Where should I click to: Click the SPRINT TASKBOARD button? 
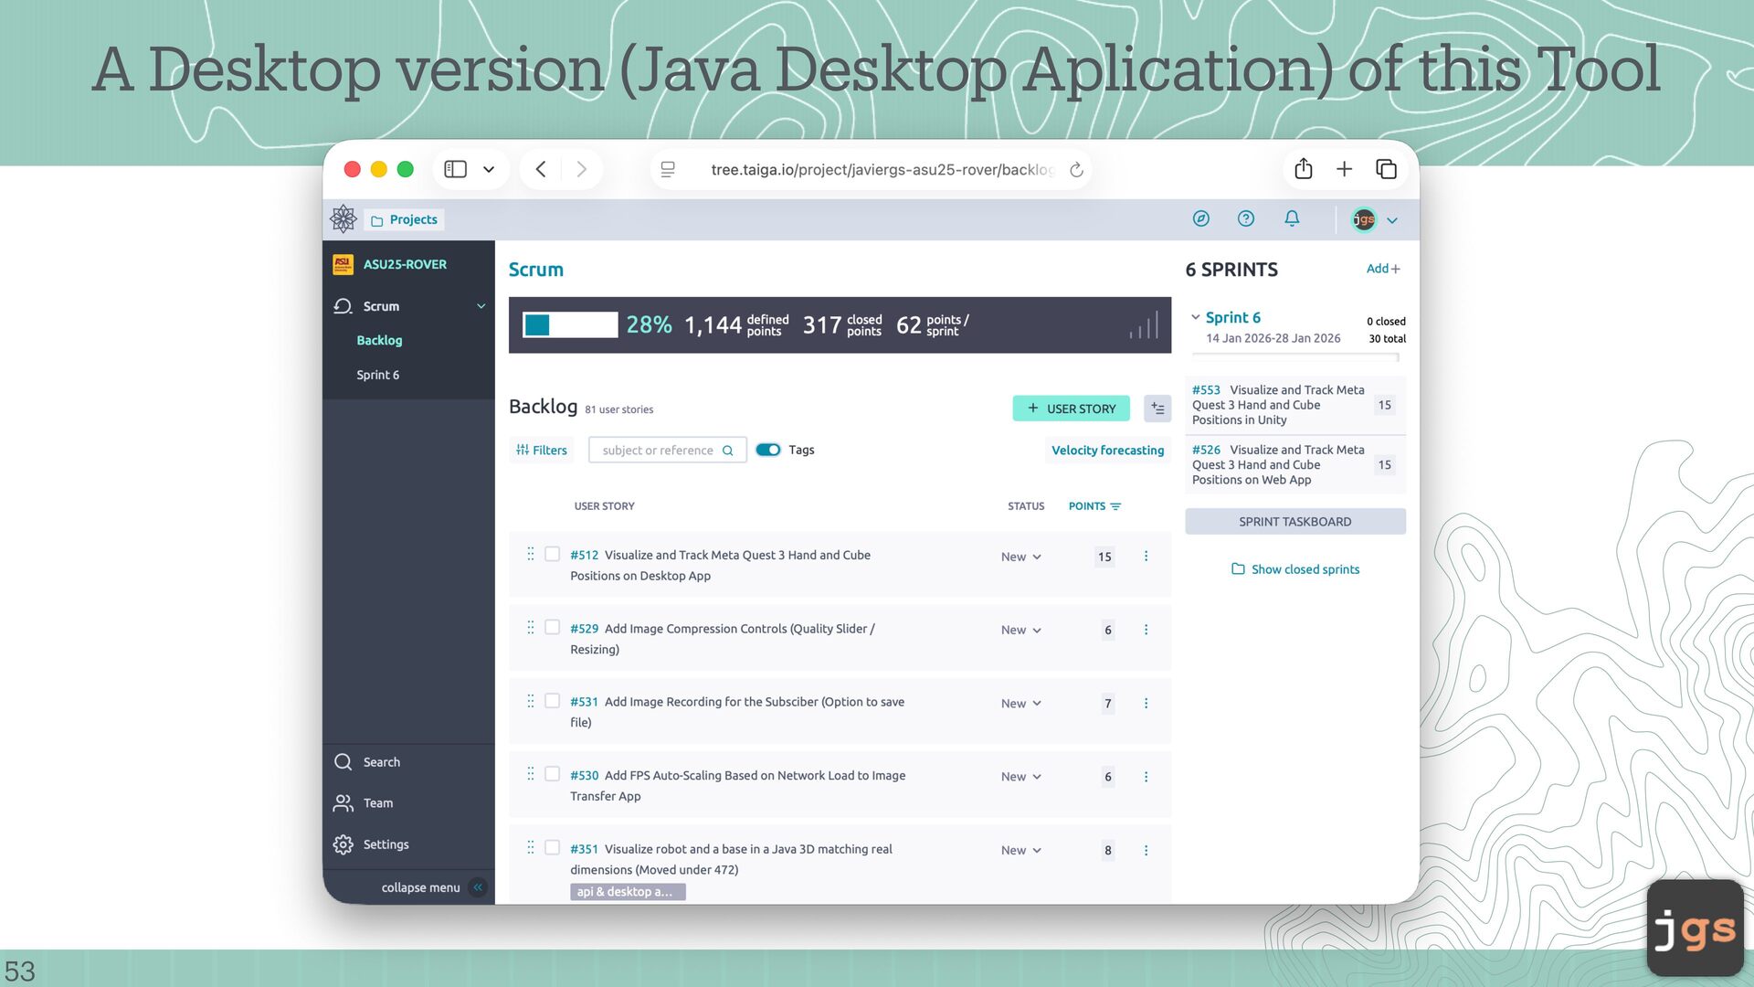(x=1294, y=522)
